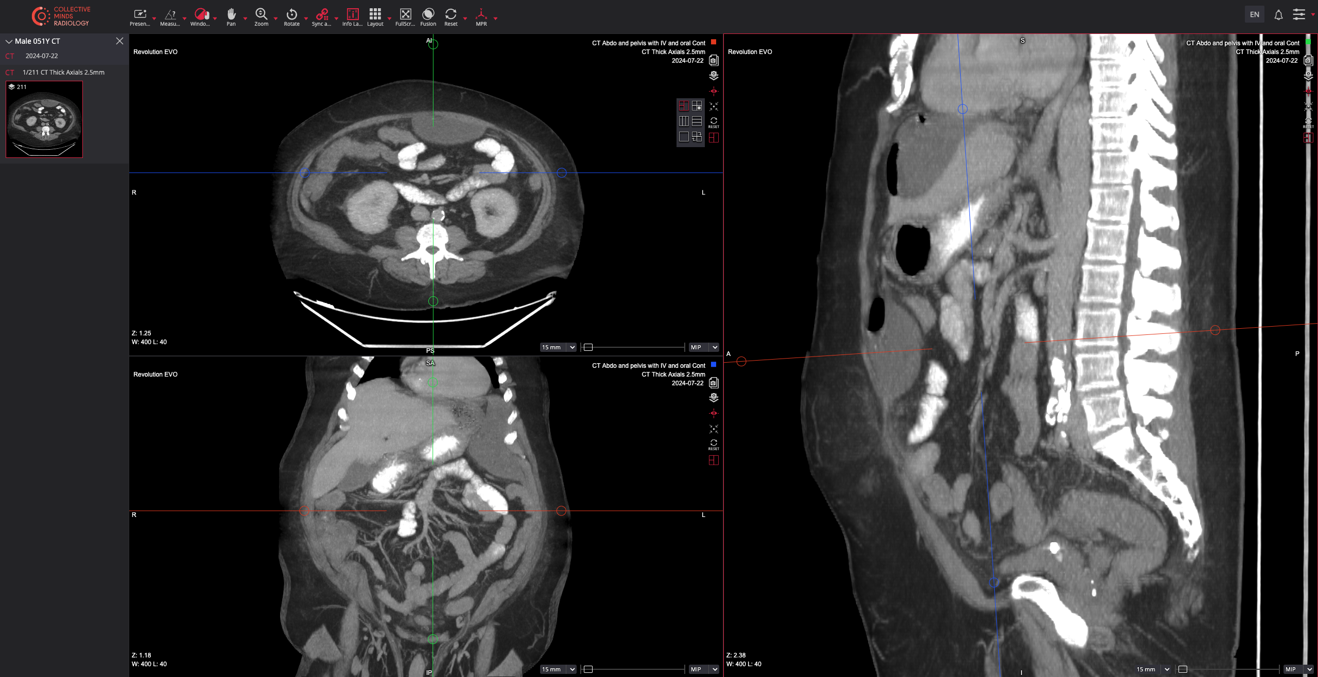This screenshot has height=677, width=1318.
Task: Choose three-column layout in layout picker
Action: click(x=684, y=121)
